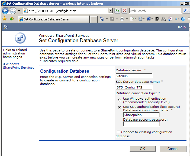Image resolution: width=190 pixels, height=156 pixels.
Task: Open the Home button dropdown arrow
Action: pyautogui.click(x=107, y=19)
